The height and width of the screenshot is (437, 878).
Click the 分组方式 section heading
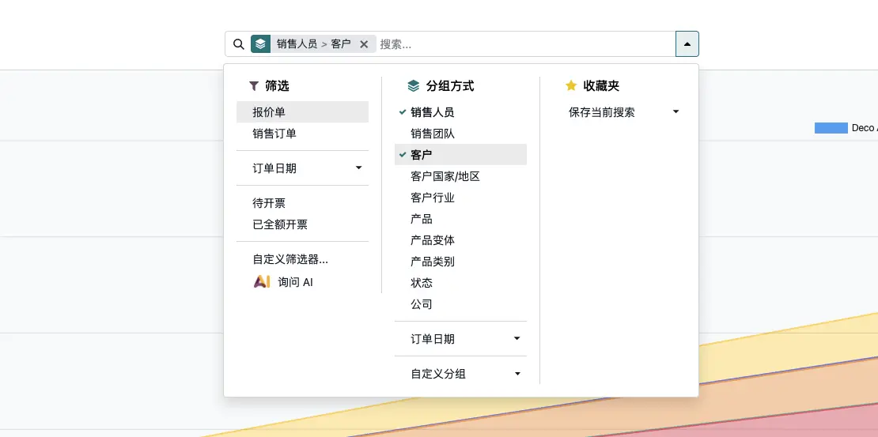(x=449, y=85)
